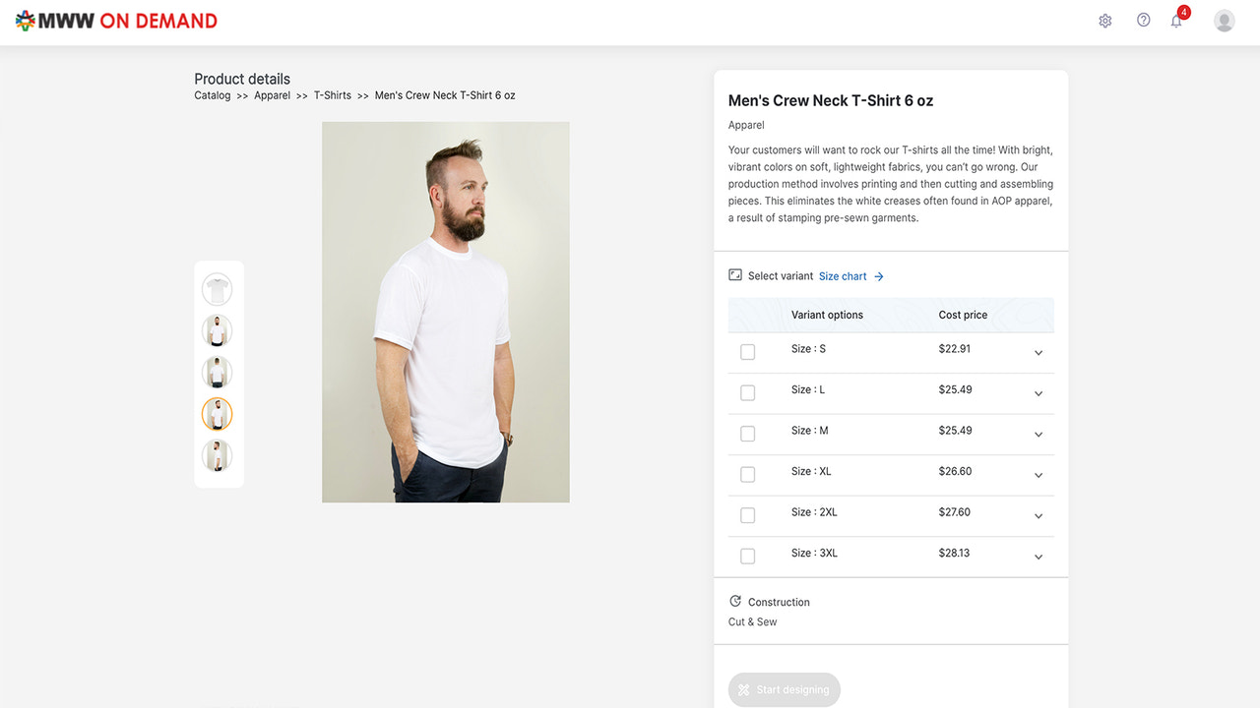
Task: Open the help question mark icon
Action: point(1143,20)
